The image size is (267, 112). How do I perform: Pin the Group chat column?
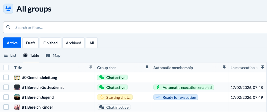pyautogui.click(x=147, y=67)
